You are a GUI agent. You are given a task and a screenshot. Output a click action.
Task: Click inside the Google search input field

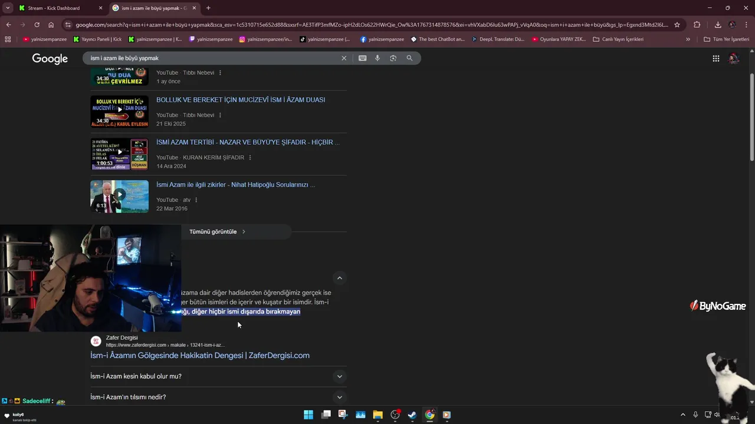[212, 58]
